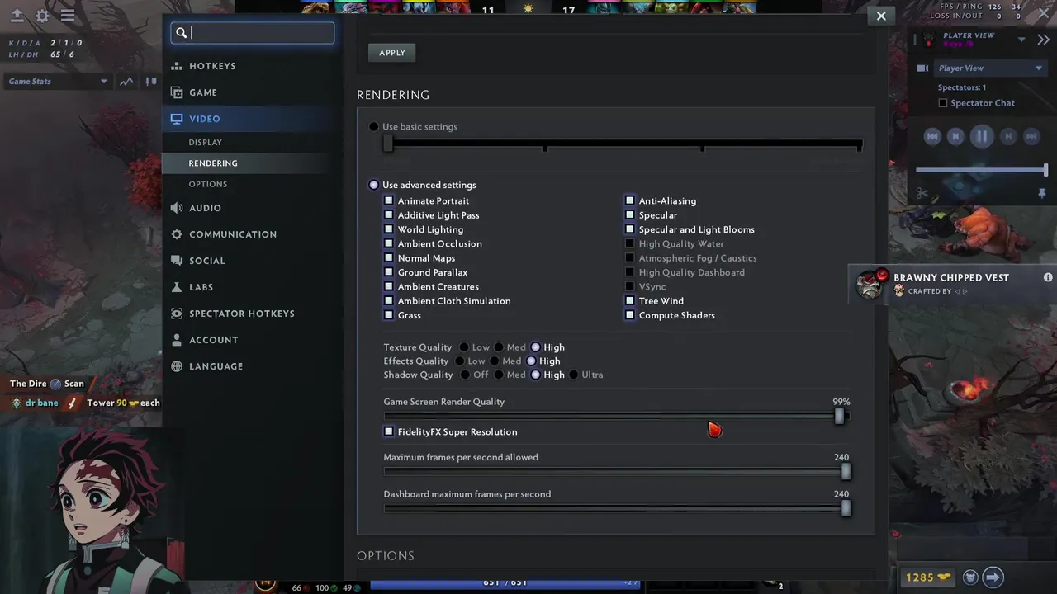The height and width of the screenshot is (594, 1057).
Task: Toggle Additive Light Pass checkbox
Action: pyautogui.click(x=389, y=215)
